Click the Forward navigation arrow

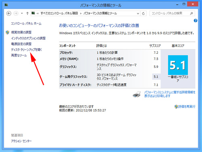click(16, 13)
